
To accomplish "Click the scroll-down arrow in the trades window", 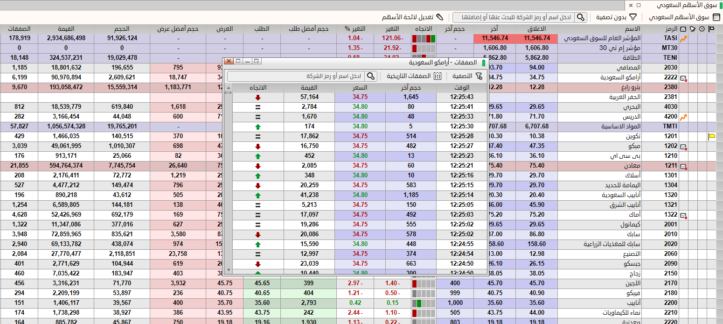I will 229,270.
